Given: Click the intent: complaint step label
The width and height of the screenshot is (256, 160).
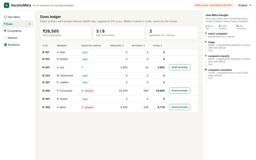Looking at the screenshot, I should click(x=218, y=34).
